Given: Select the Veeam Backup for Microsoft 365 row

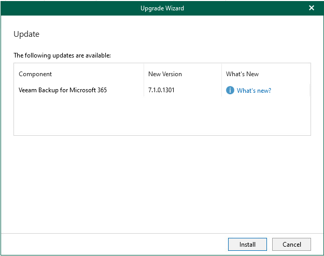Looking at the screenshot, I should [162, 90].
